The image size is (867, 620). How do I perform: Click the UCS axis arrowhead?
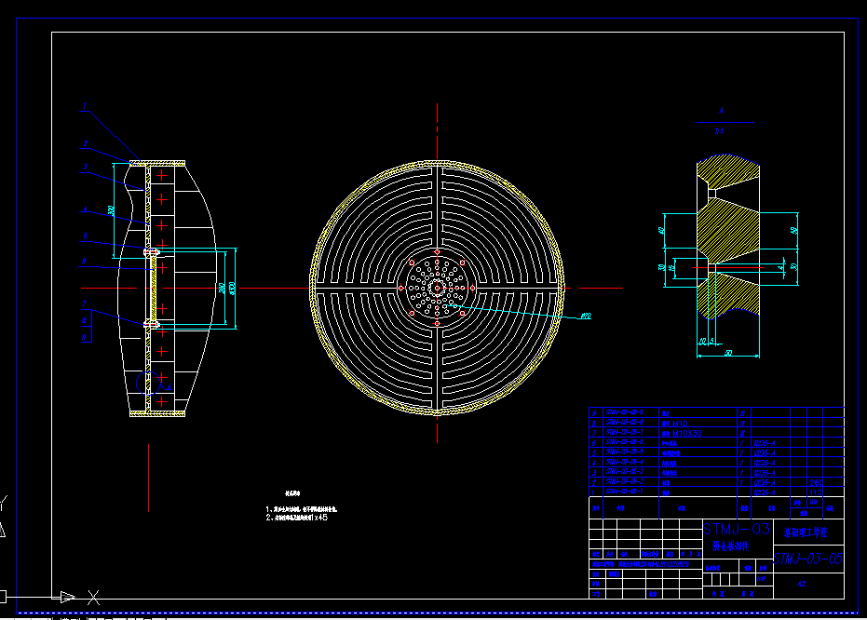67,597
